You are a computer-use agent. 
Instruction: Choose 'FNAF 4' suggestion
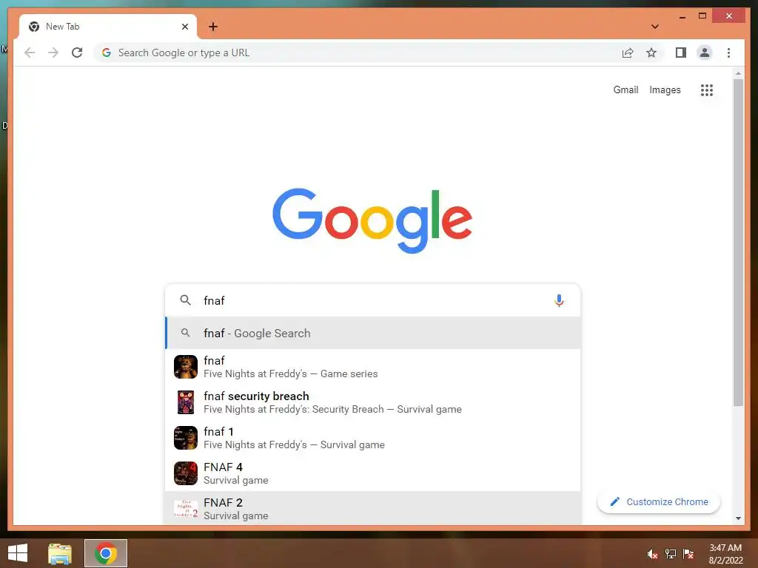[373, 473]
